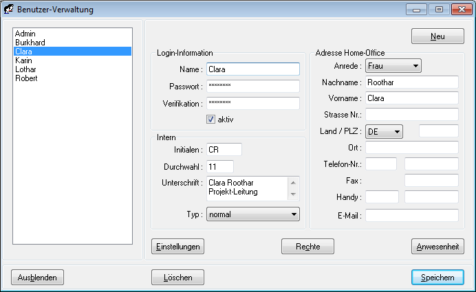Screen dimensions: 476x292
Task: Open Einstellungen for the user
Action: click(177, 246)
